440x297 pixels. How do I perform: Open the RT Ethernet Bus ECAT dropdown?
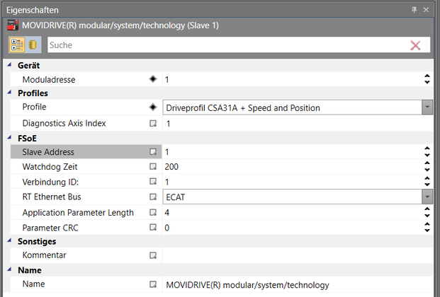pyautogui.click(x=427, y=197)
